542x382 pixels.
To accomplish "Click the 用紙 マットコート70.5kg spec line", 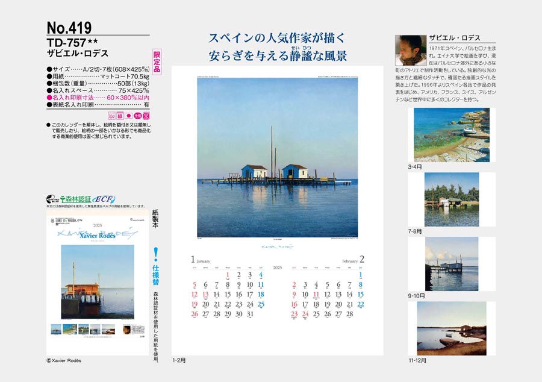I will pyautogui.click(x=98, y=77).
